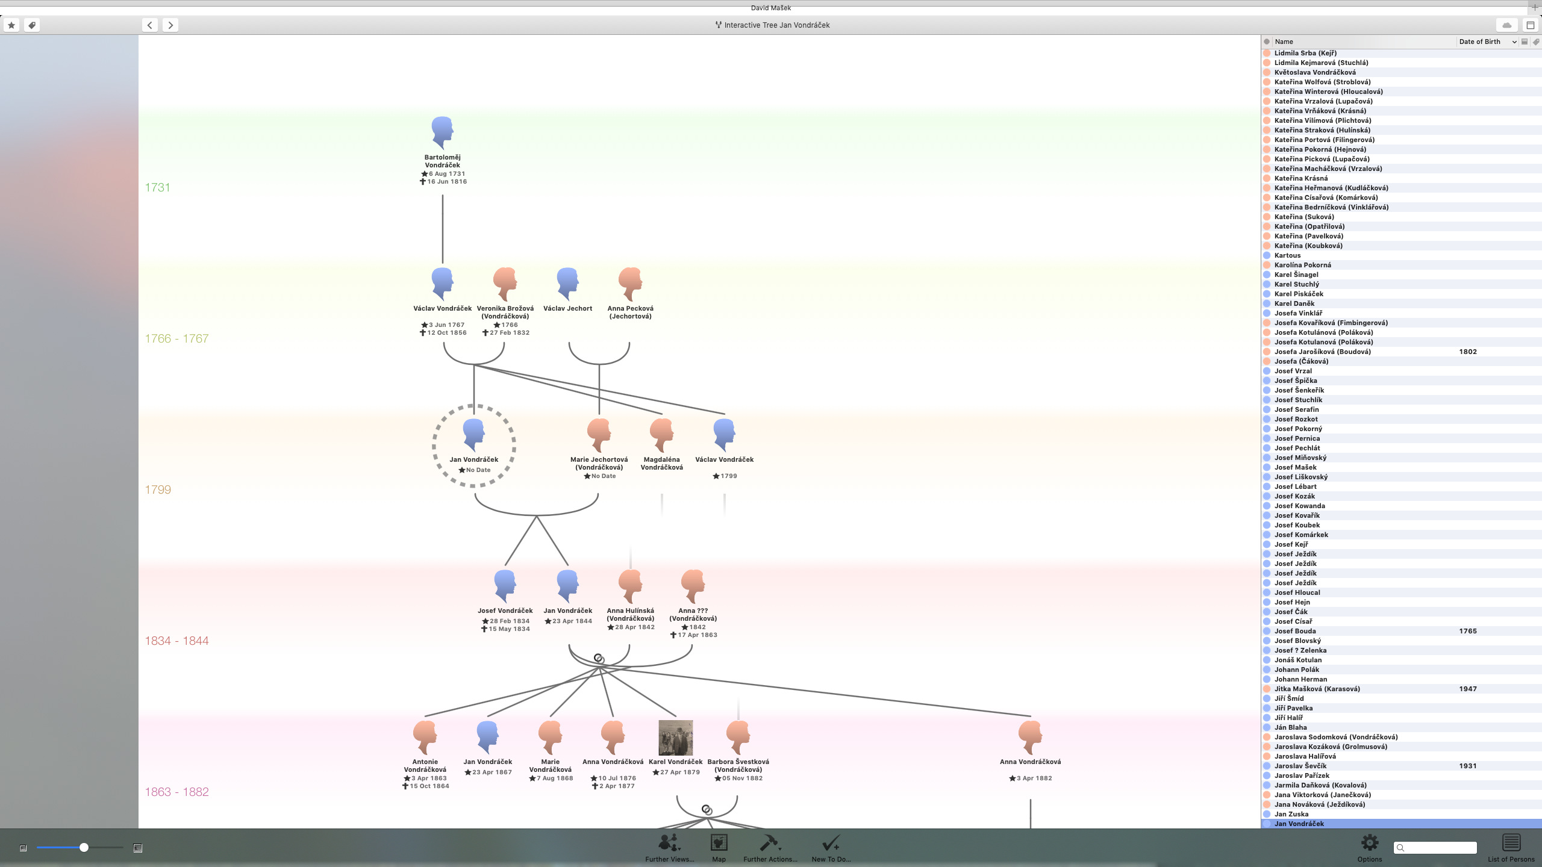
Task: Click Karel Vondráček photo thumbnail
Action: pyautogui.click(x=675, y=738)
